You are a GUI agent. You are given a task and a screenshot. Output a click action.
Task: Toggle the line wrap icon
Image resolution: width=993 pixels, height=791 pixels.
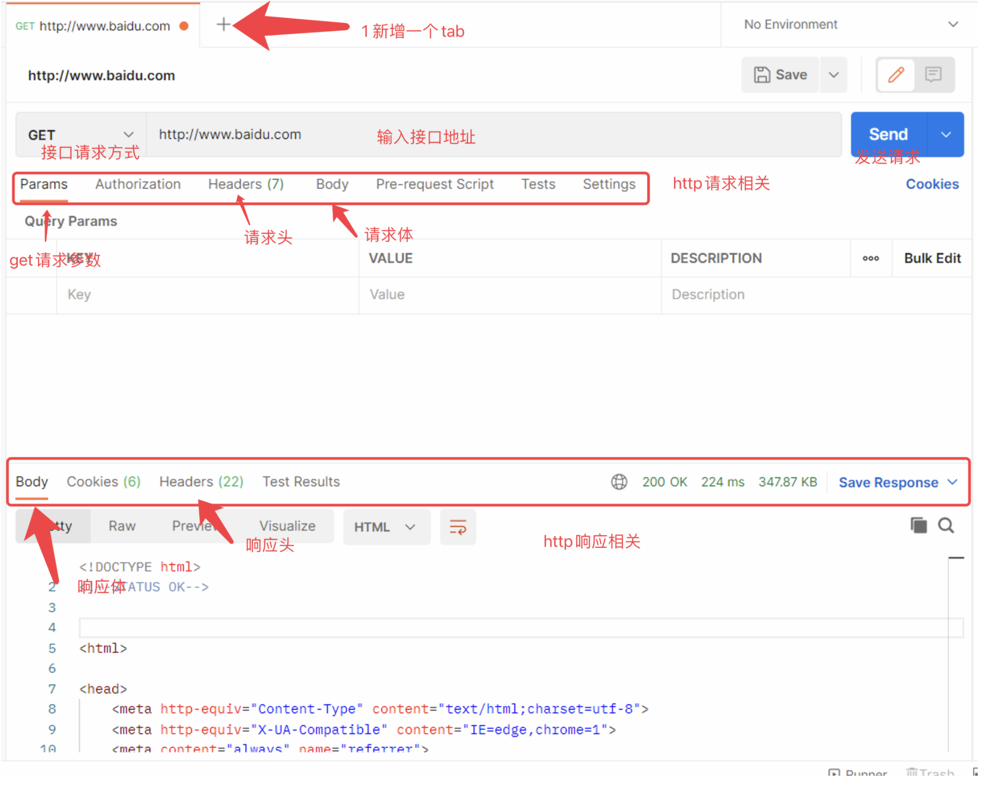[x=457, y=527]
